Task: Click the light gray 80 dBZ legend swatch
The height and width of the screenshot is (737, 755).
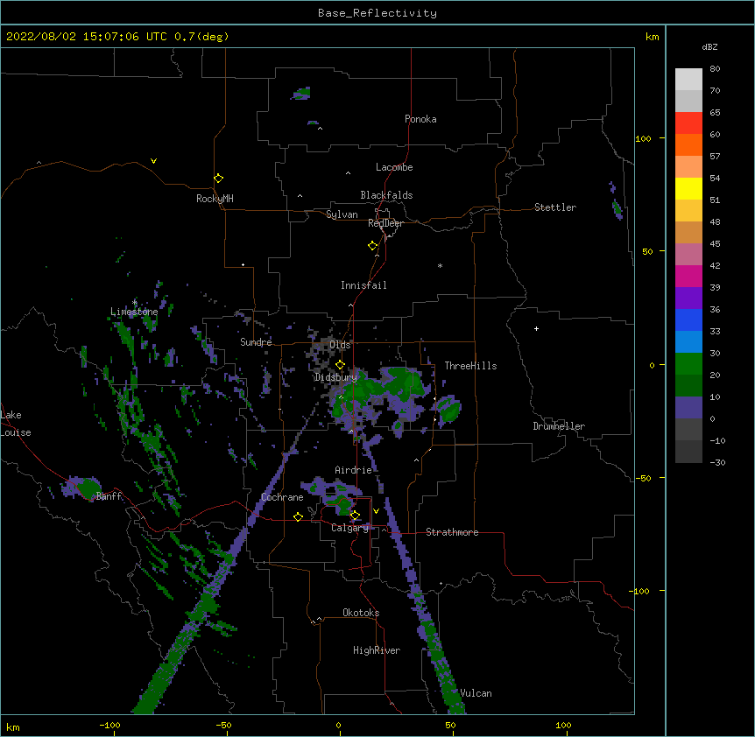Action: [x=688, y=80]
